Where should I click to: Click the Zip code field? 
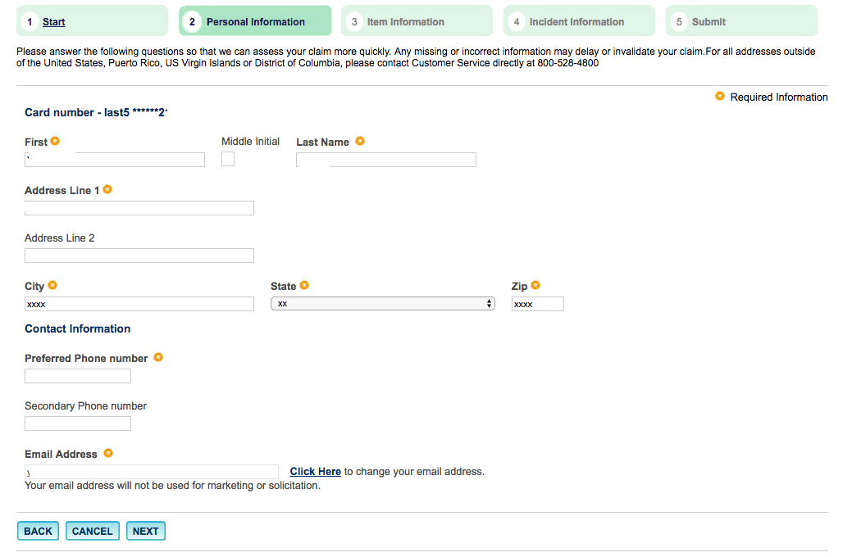tap(538, 304)
